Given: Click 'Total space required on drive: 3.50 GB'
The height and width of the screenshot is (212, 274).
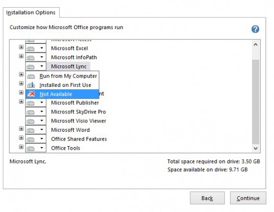Looking at the screenshot, I should (214, 161).
